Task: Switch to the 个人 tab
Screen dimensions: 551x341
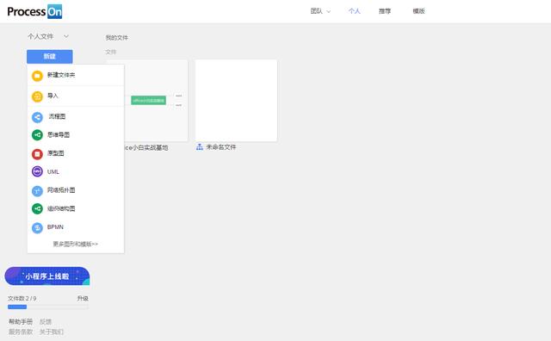Action: [x=354, y=11]
